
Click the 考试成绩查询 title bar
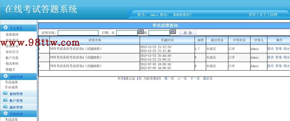[x=164, y=25]
